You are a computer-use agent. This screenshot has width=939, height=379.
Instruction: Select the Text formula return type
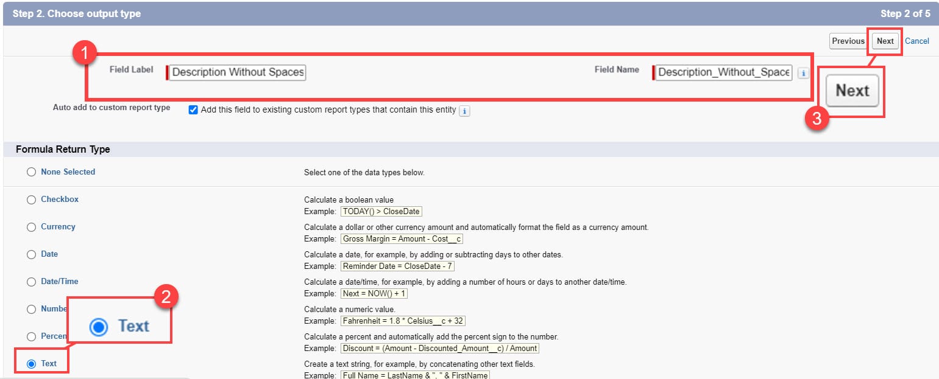(x=31, y=363)
